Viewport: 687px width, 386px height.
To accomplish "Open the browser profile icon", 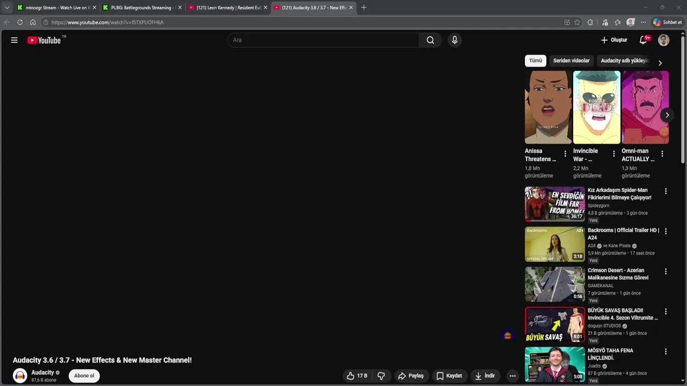I will click(631, 23).
